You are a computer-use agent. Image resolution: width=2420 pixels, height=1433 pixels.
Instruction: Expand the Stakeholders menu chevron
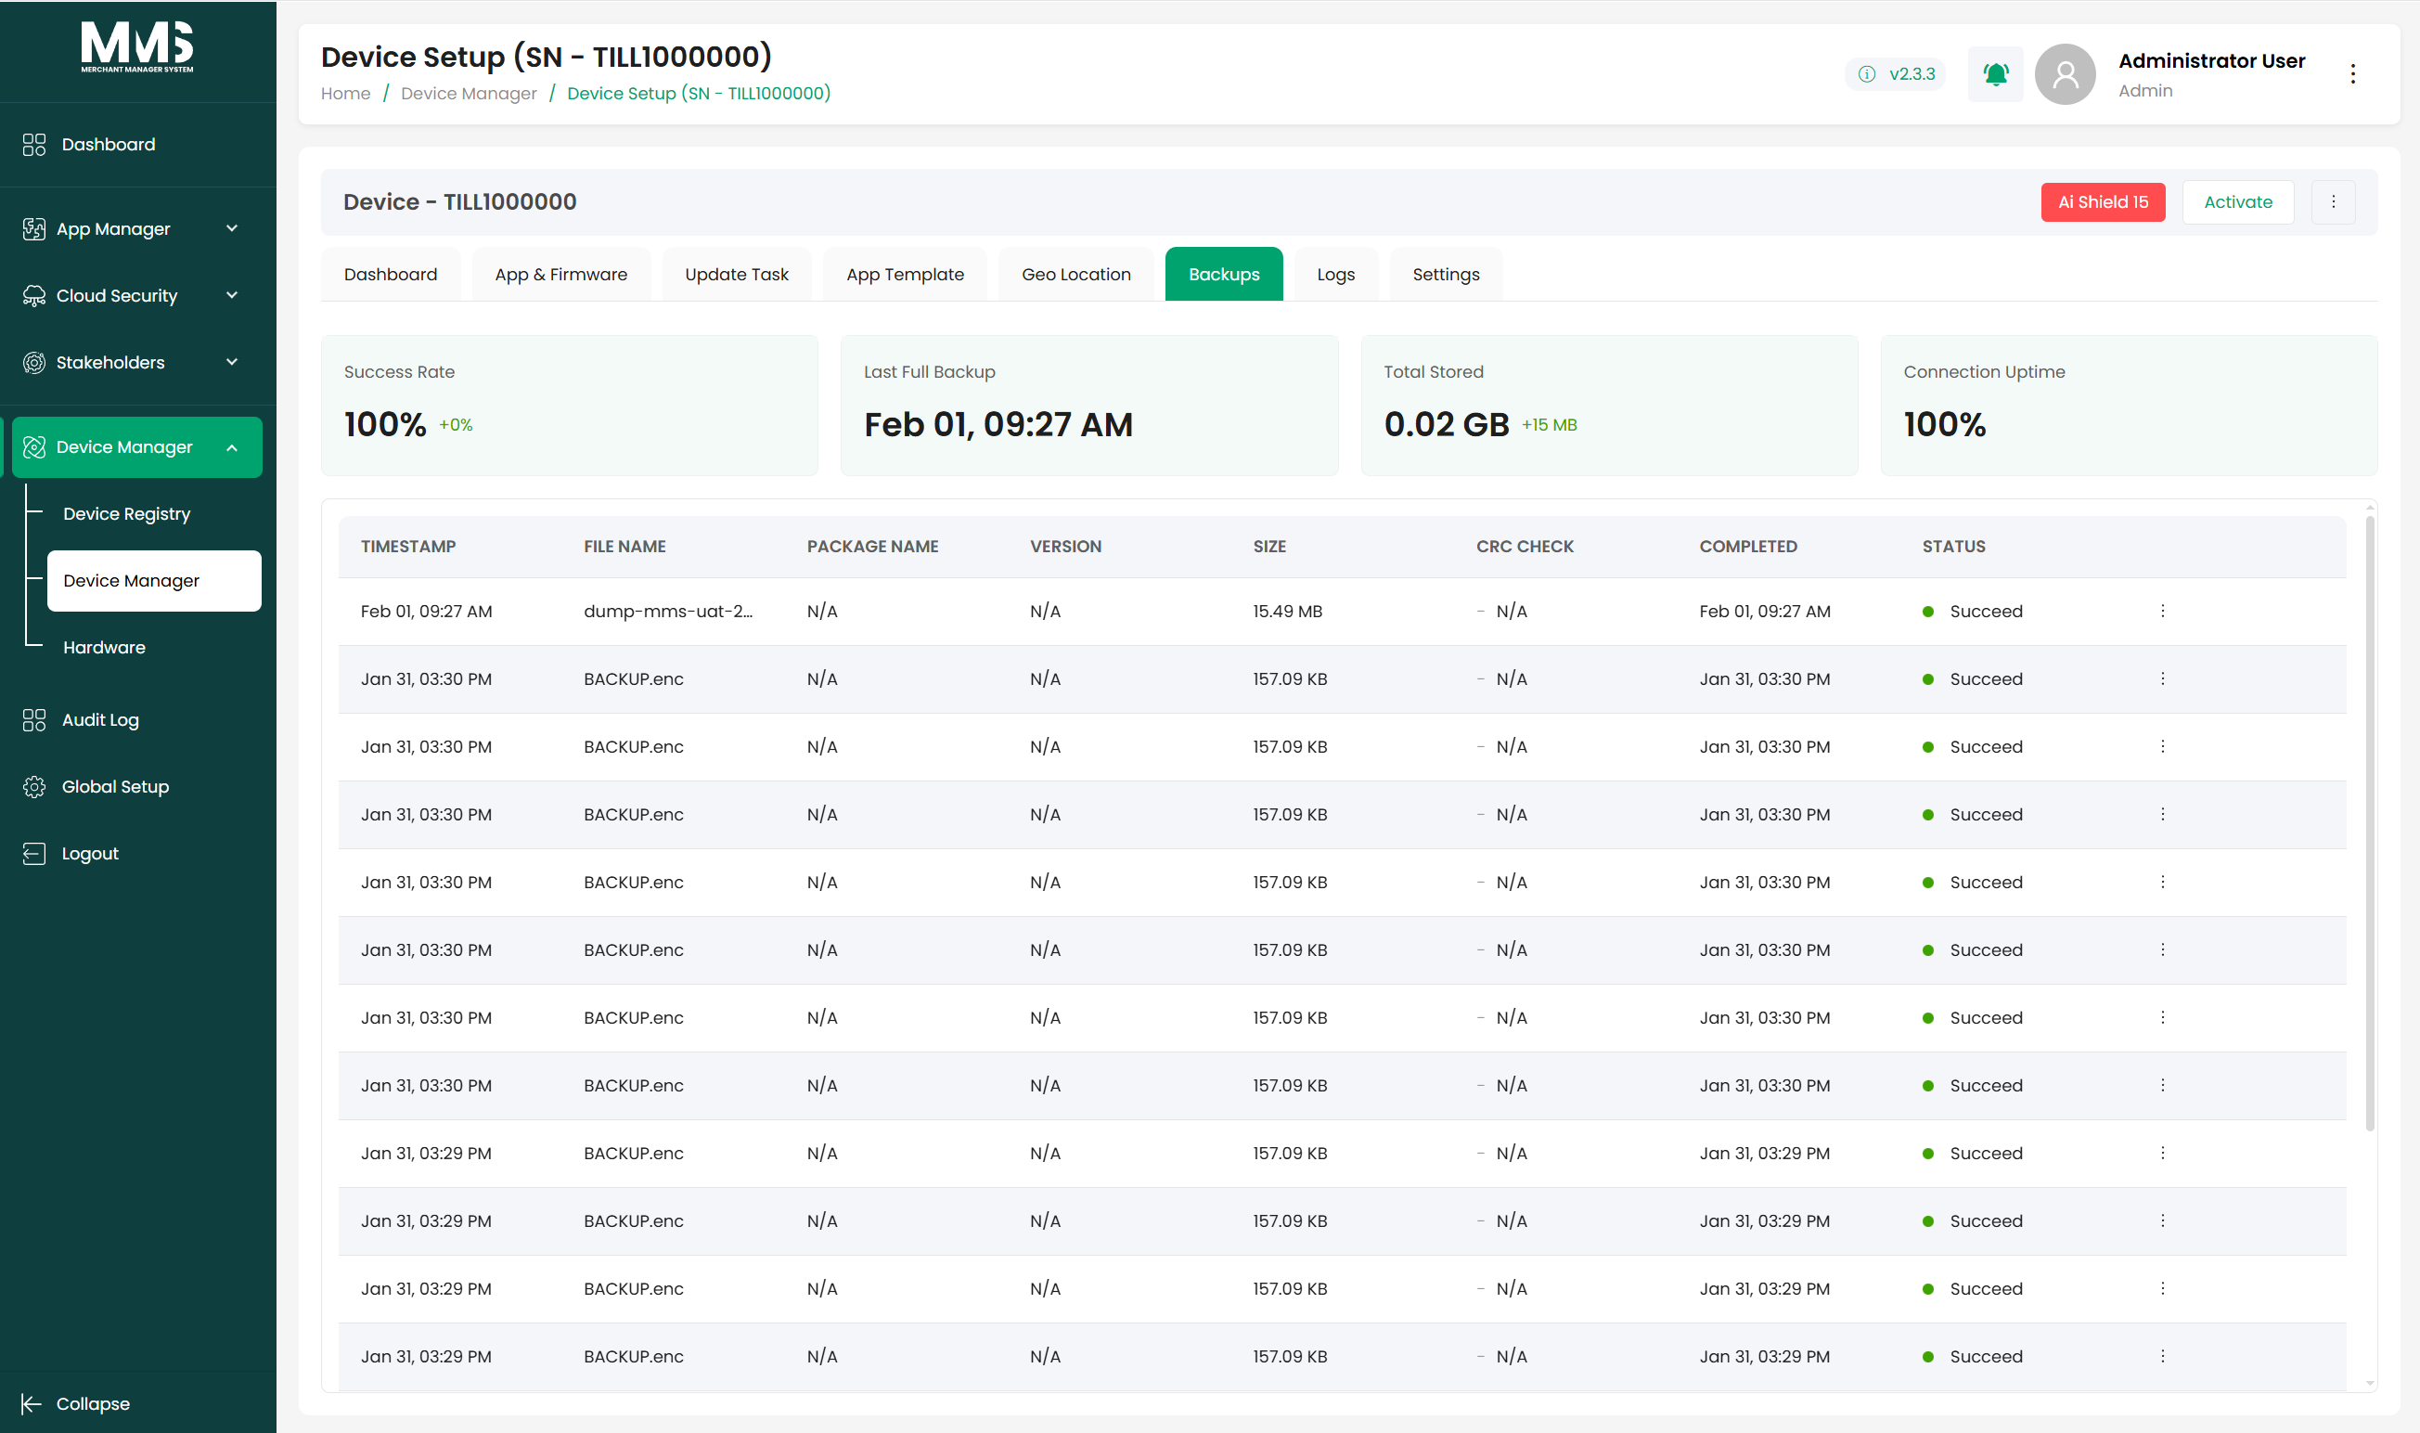(x=233, y=362)
